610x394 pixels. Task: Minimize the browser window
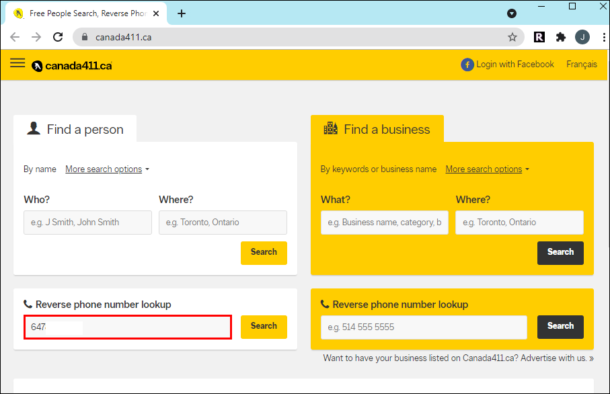541,6
